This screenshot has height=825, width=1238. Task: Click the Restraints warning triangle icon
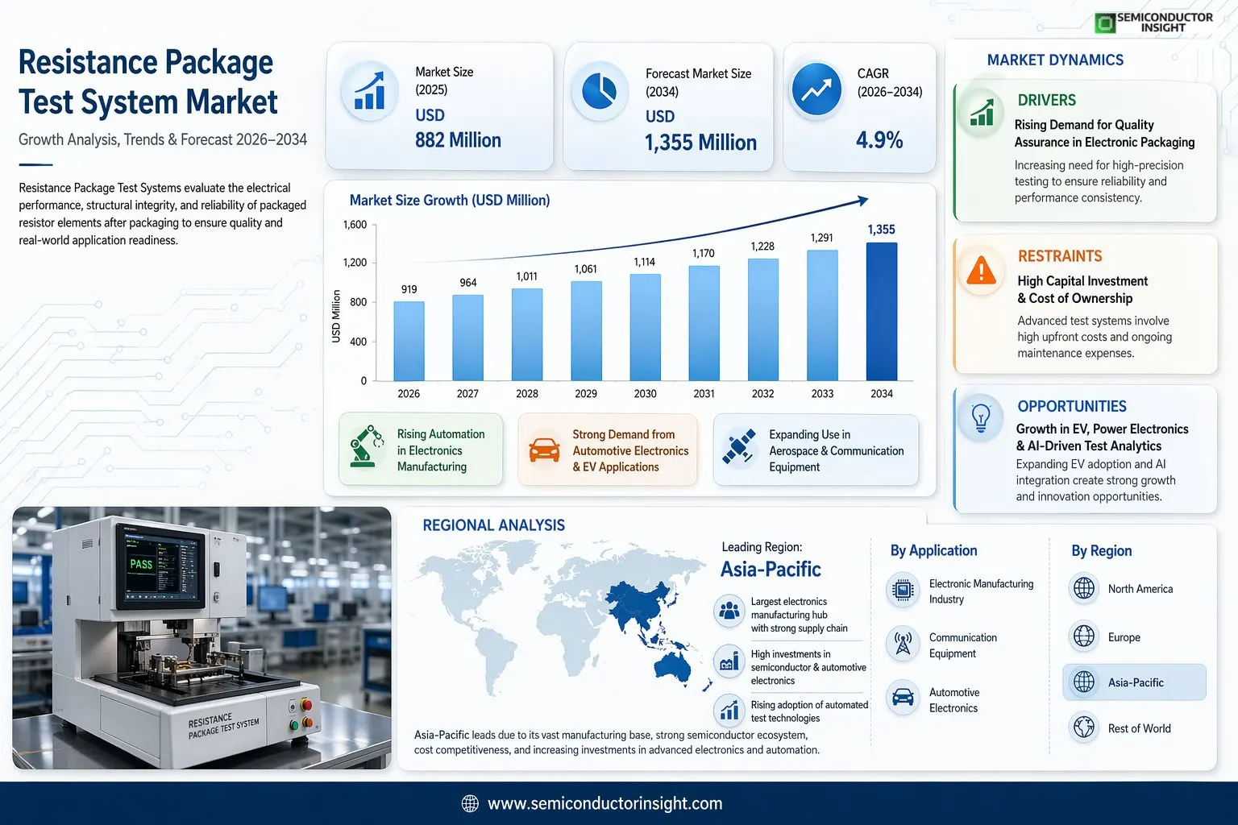click(x=981, y=271)
